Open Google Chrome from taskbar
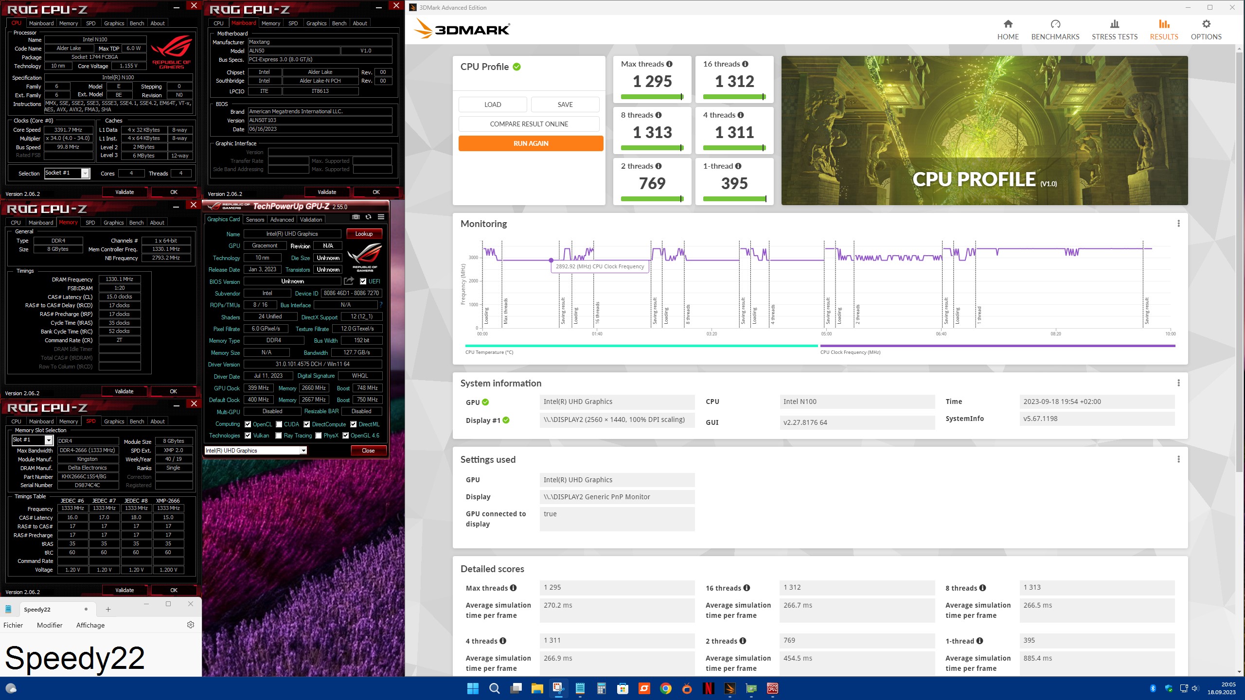 point(665,688)
